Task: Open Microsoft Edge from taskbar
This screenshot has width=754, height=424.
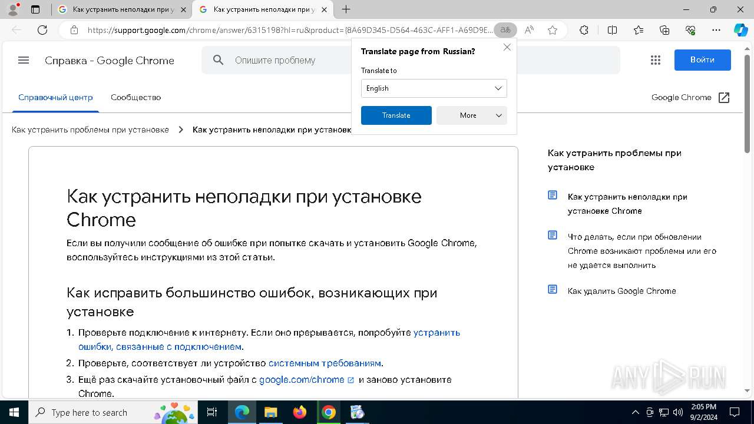Action: click(242, 412)
